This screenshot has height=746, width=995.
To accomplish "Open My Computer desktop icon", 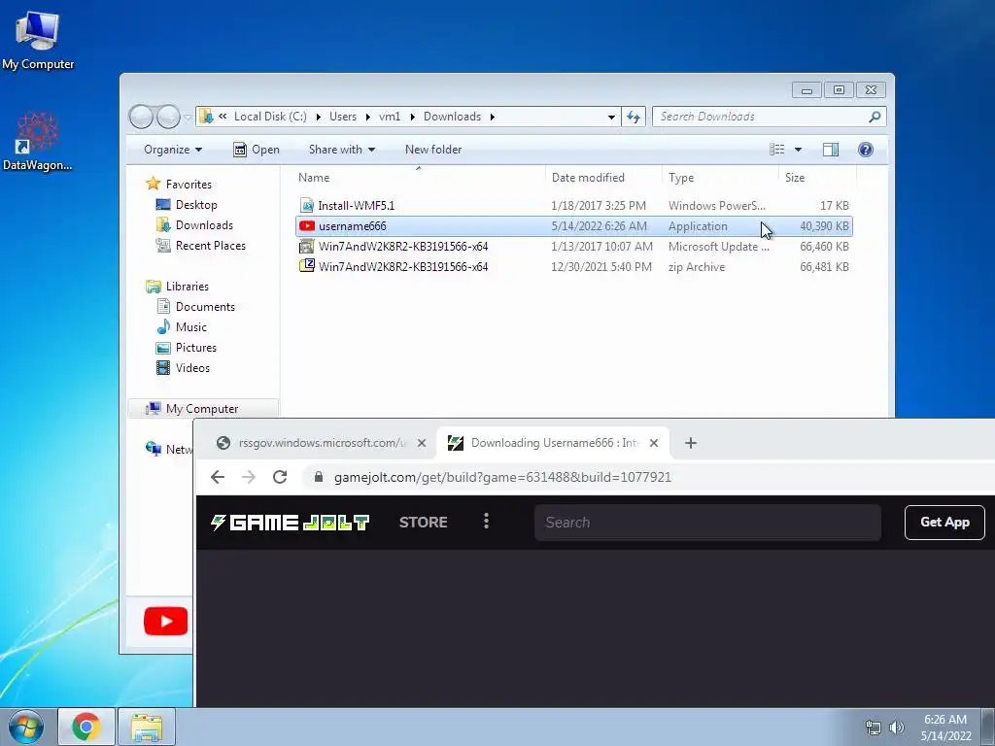I will 38,39.
